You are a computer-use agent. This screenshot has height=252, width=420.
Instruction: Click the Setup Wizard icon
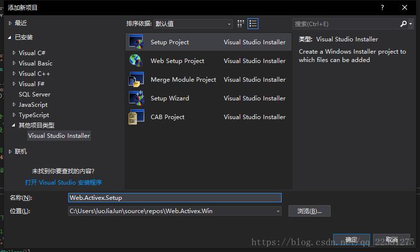[x=136, y=98]
